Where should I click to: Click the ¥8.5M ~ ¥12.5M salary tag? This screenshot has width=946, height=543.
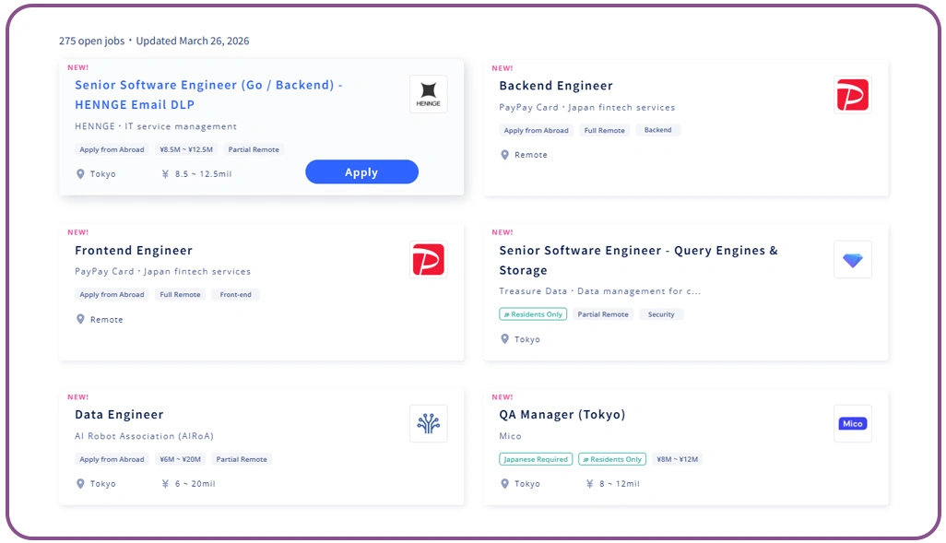click(x=186, y=149)
